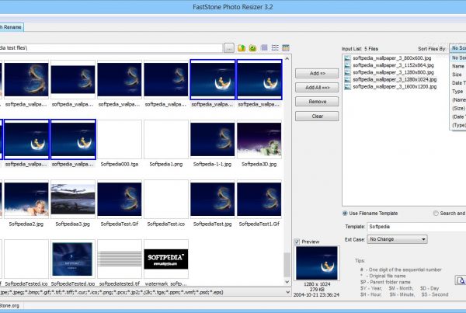Click the preview magnifier page icon button
This screenshot has height=313, width=466.
click(x=461, y=280)
